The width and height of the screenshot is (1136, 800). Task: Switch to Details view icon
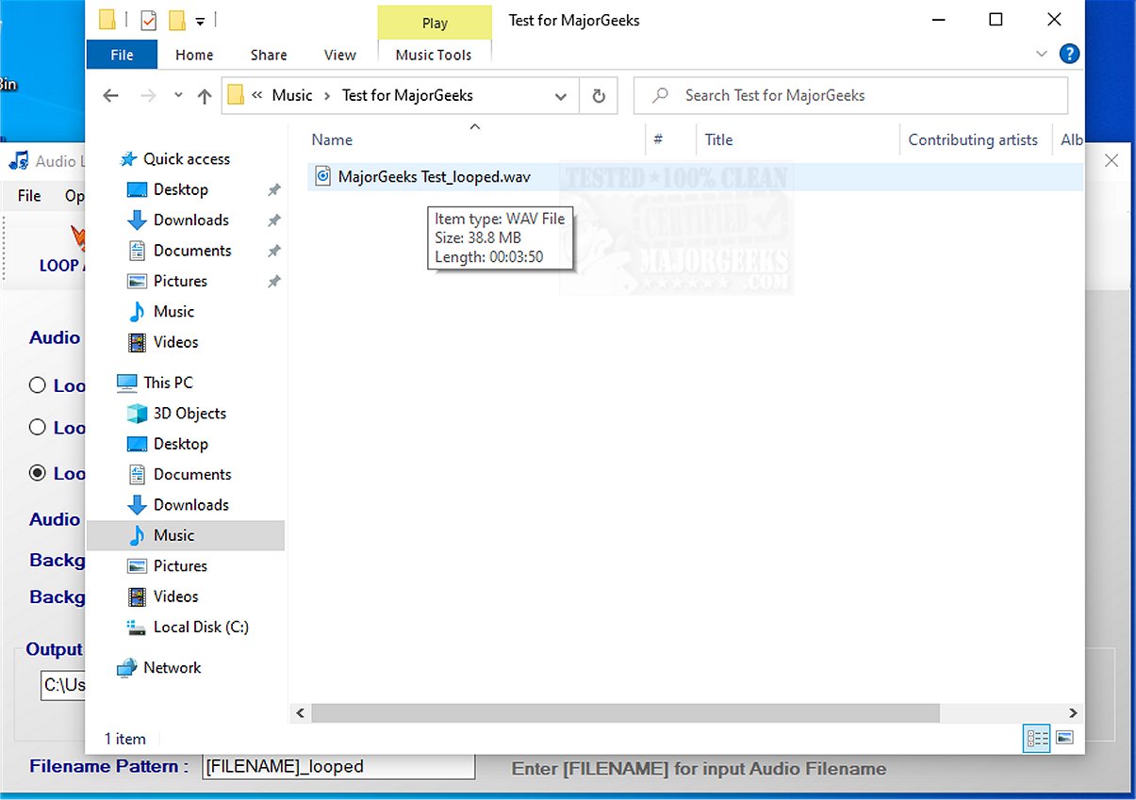1037,739
